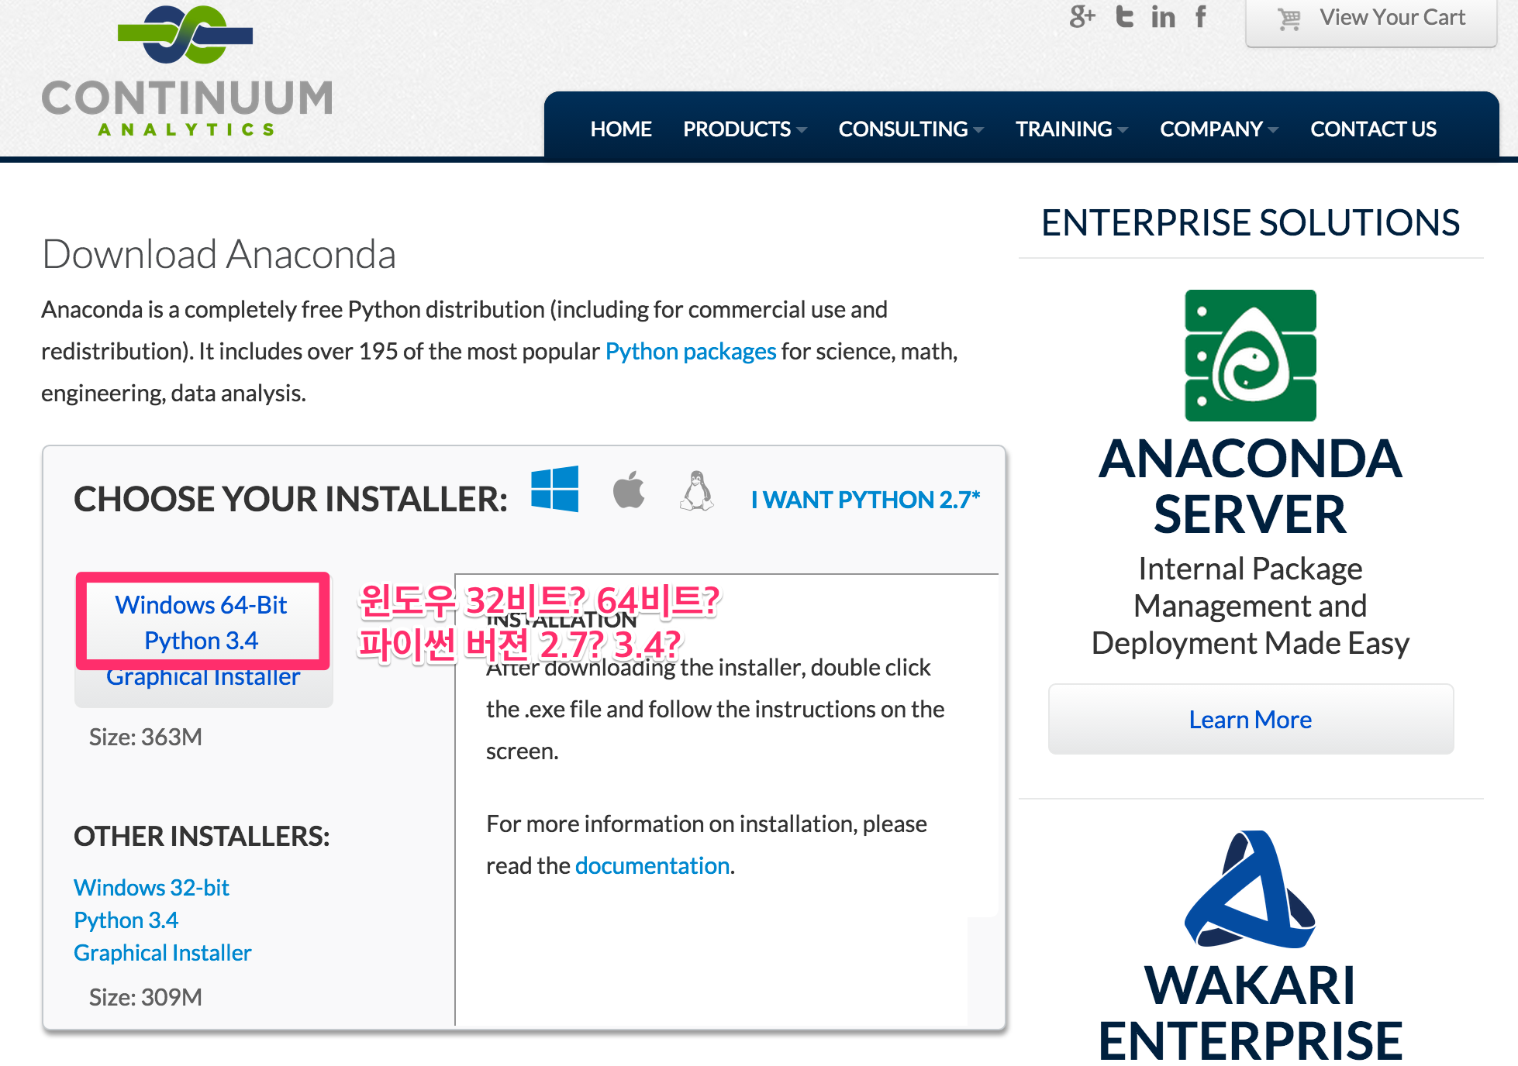Click the WAKARI ENTERPRISE heading
The image size is (1518, 1066).
coord(1250,1013)
